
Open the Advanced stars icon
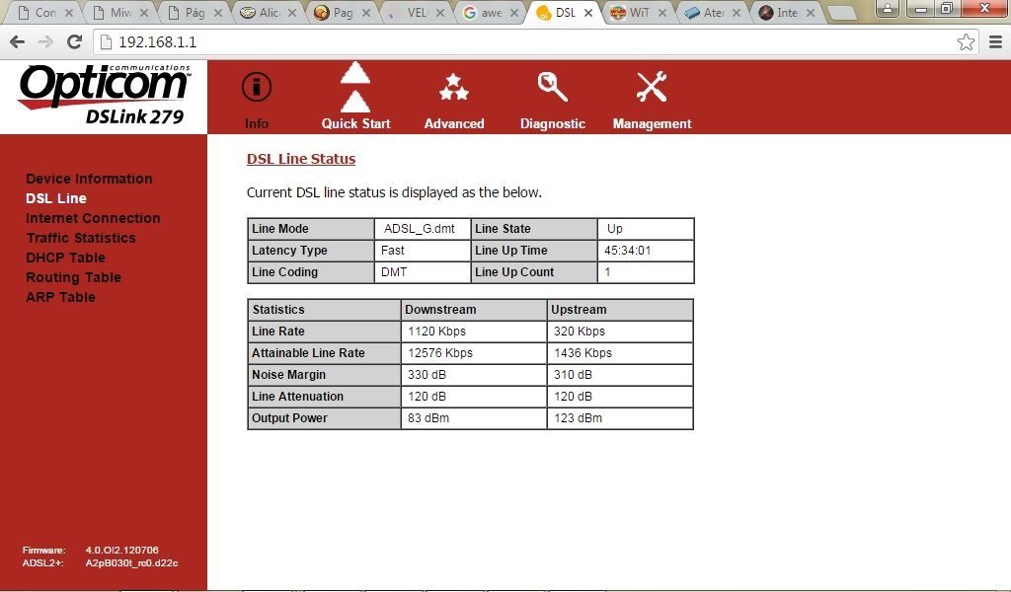[454, 87]
